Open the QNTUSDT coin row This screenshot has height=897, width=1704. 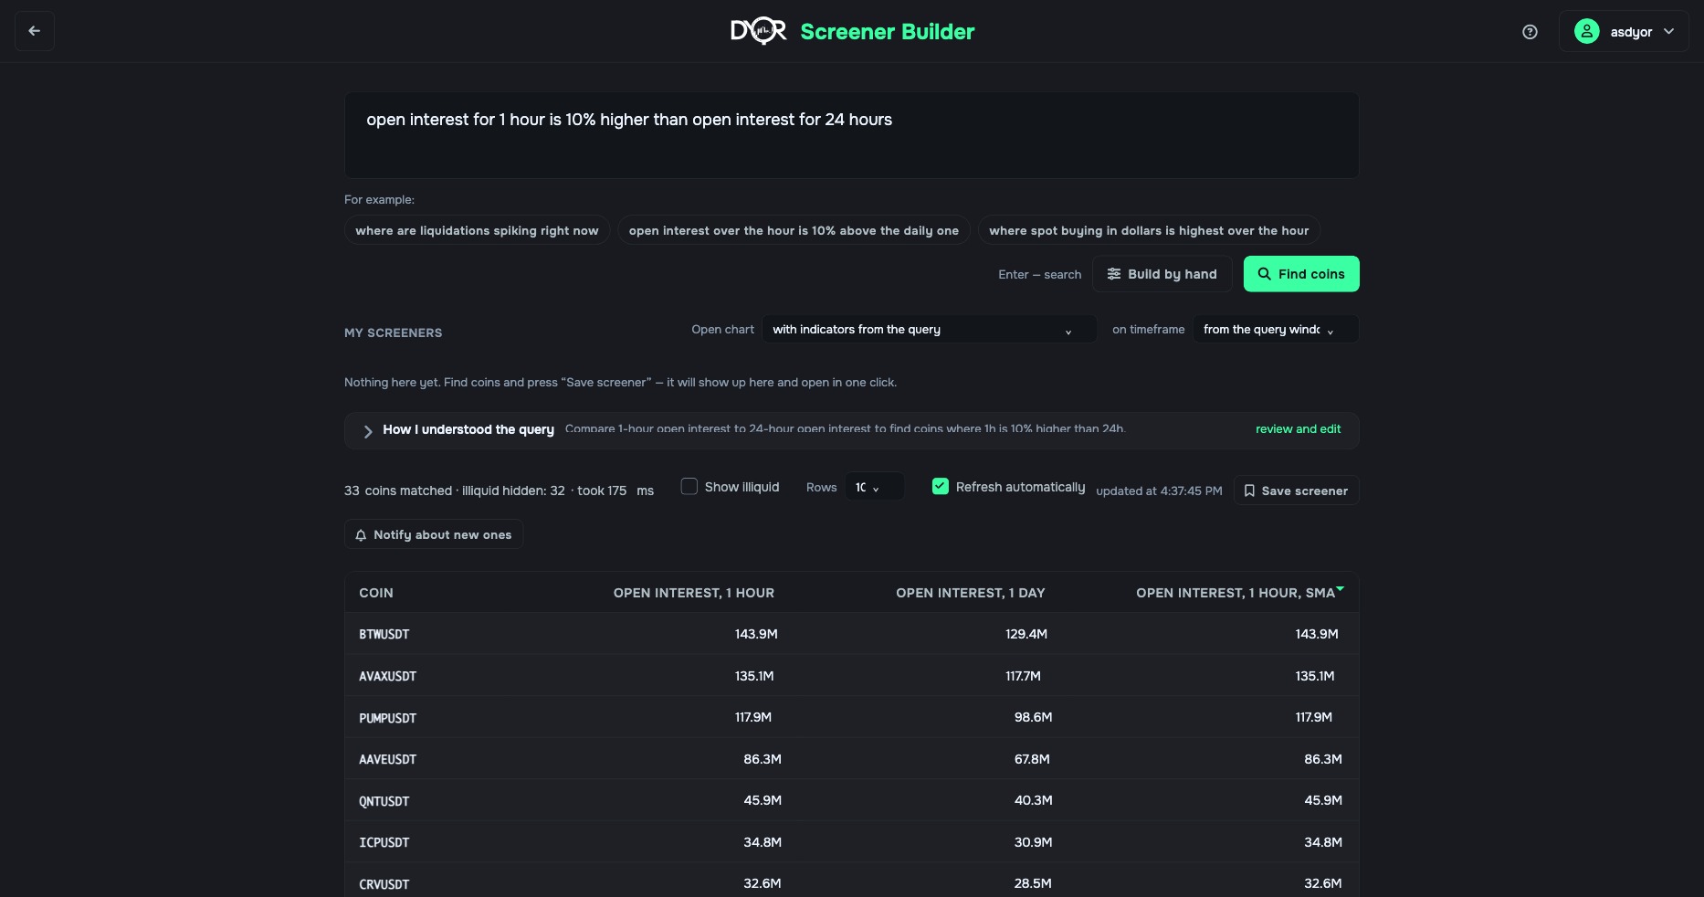852,801
